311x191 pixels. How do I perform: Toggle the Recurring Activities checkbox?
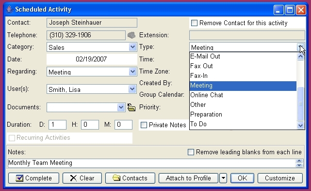(x=12, y=138)
